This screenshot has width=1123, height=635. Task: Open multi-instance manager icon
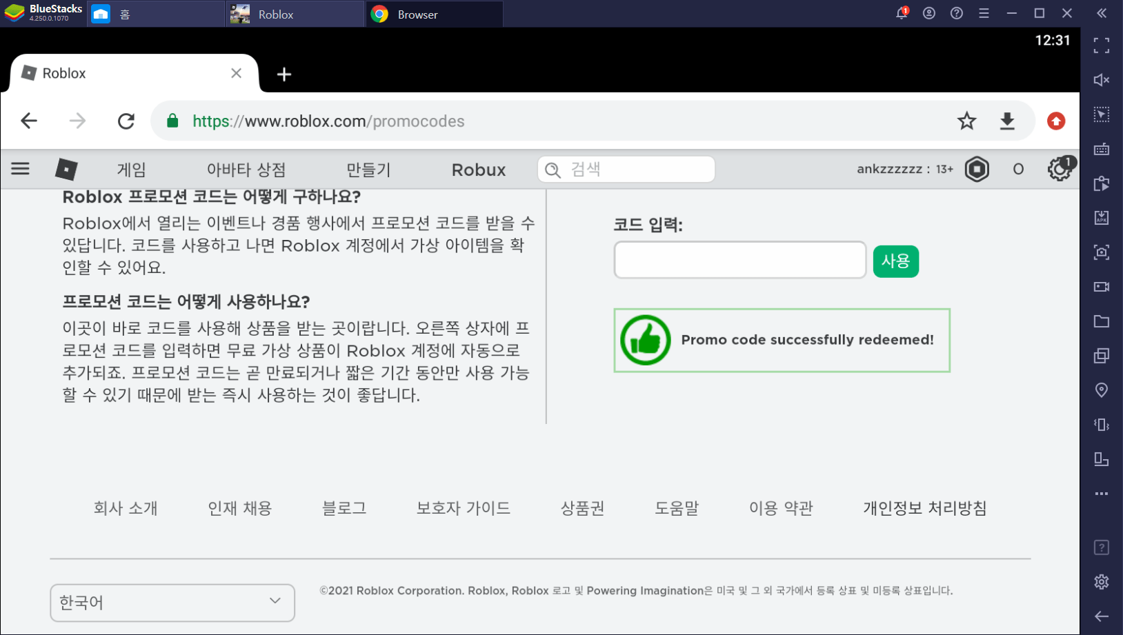click(1102, 356)
